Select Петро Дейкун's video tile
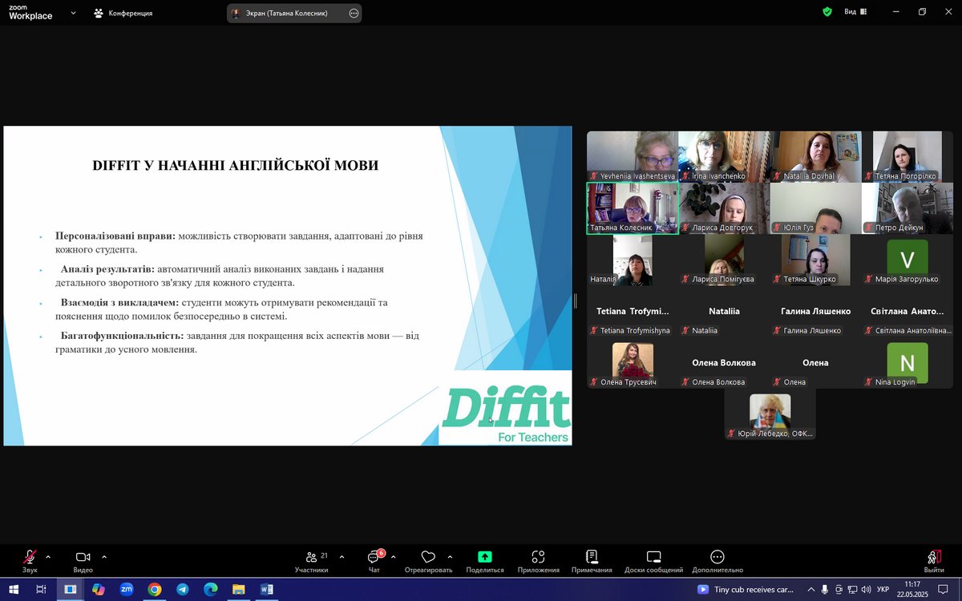This screenshot has width=962, height=601. (x=907, y=208)
